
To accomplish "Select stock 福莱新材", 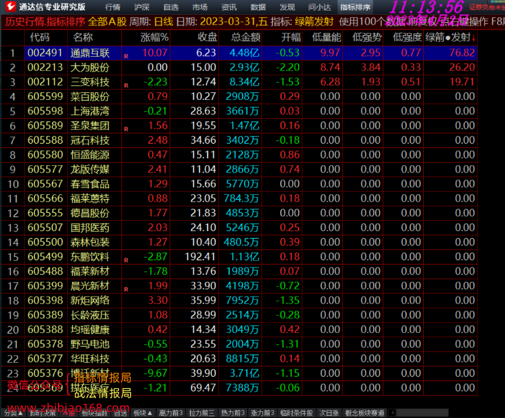I will [x=90, y=271].
